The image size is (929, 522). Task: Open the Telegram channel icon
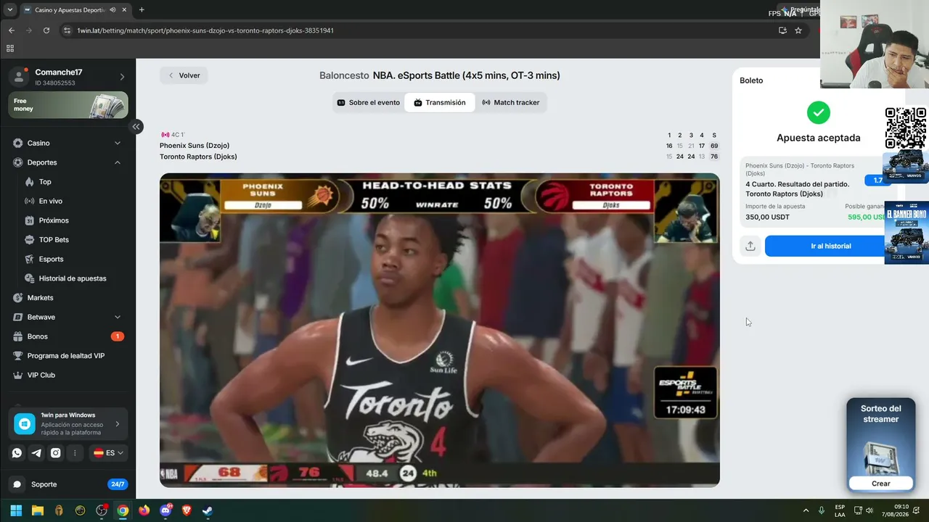tap(36, 453)
